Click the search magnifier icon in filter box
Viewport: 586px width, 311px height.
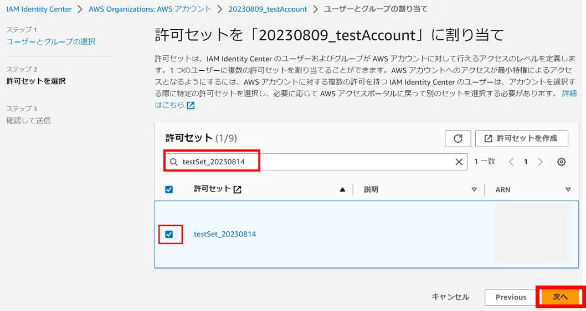174,162
